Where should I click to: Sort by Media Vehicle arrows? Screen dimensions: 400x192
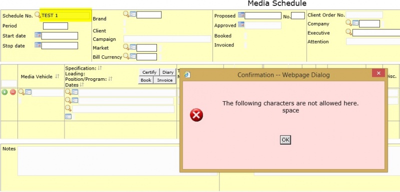(57, 76)
